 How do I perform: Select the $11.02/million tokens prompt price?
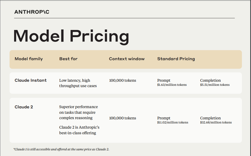point(173,122)
